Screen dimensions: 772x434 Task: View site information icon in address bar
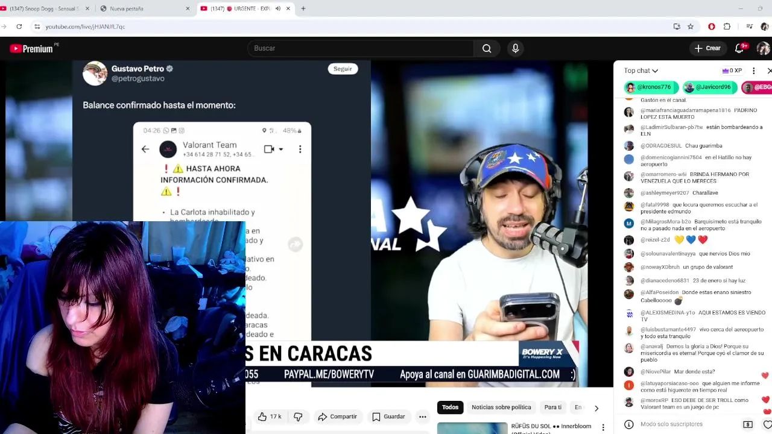pyautogui.click(x=37, y=27)
